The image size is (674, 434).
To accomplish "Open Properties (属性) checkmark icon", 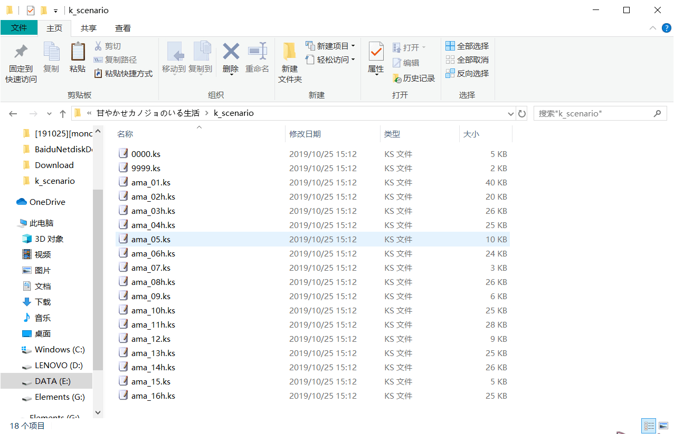I will click(x=376, y=52).
